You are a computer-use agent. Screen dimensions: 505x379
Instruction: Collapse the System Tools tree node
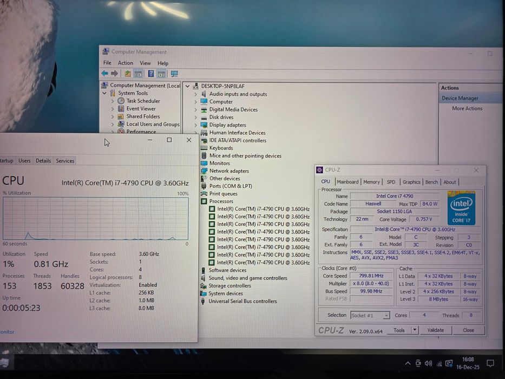(x=104, y=93)
